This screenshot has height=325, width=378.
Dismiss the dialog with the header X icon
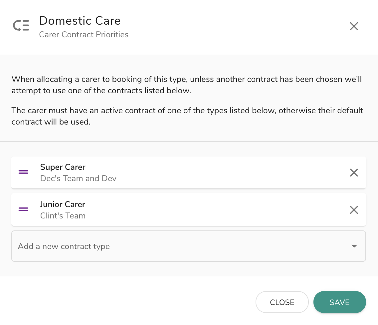click(x=354, y=26)
